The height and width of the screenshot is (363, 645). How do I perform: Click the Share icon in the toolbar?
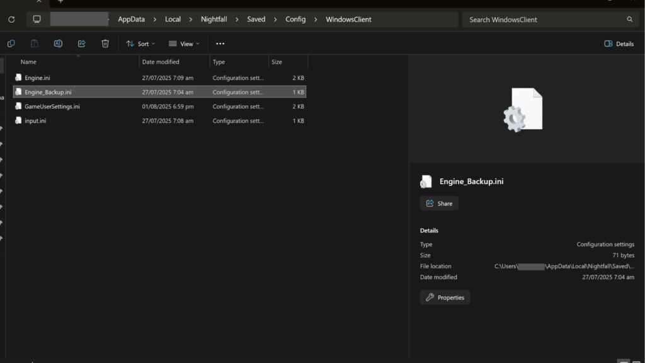(x=81, y=43)
